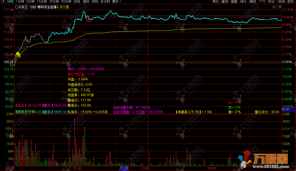Open the 周线 weekly chart tab
296x171 pixels.
[86, 2]
